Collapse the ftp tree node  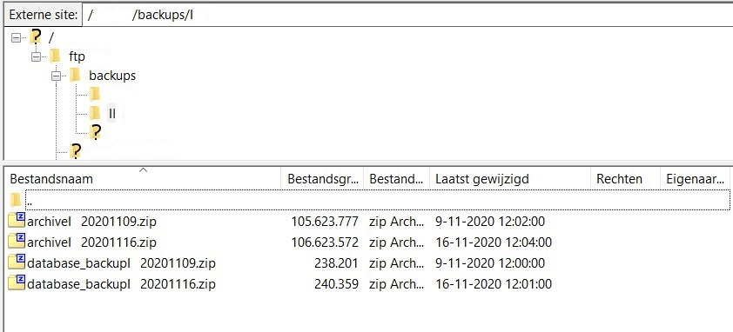36,57
